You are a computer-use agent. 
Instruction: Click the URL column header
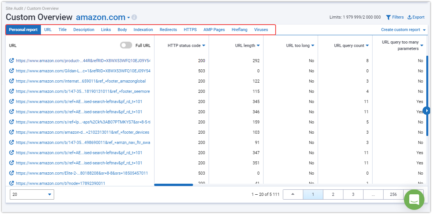12,45
